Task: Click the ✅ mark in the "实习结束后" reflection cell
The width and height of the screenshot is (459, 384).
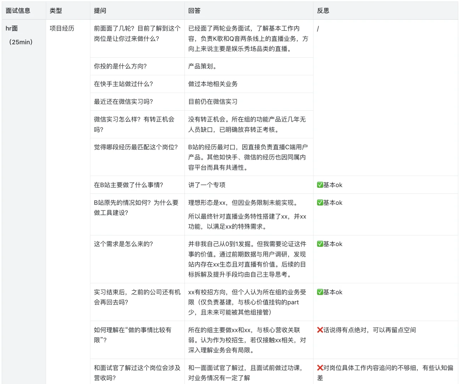Action: coord(319,292)
